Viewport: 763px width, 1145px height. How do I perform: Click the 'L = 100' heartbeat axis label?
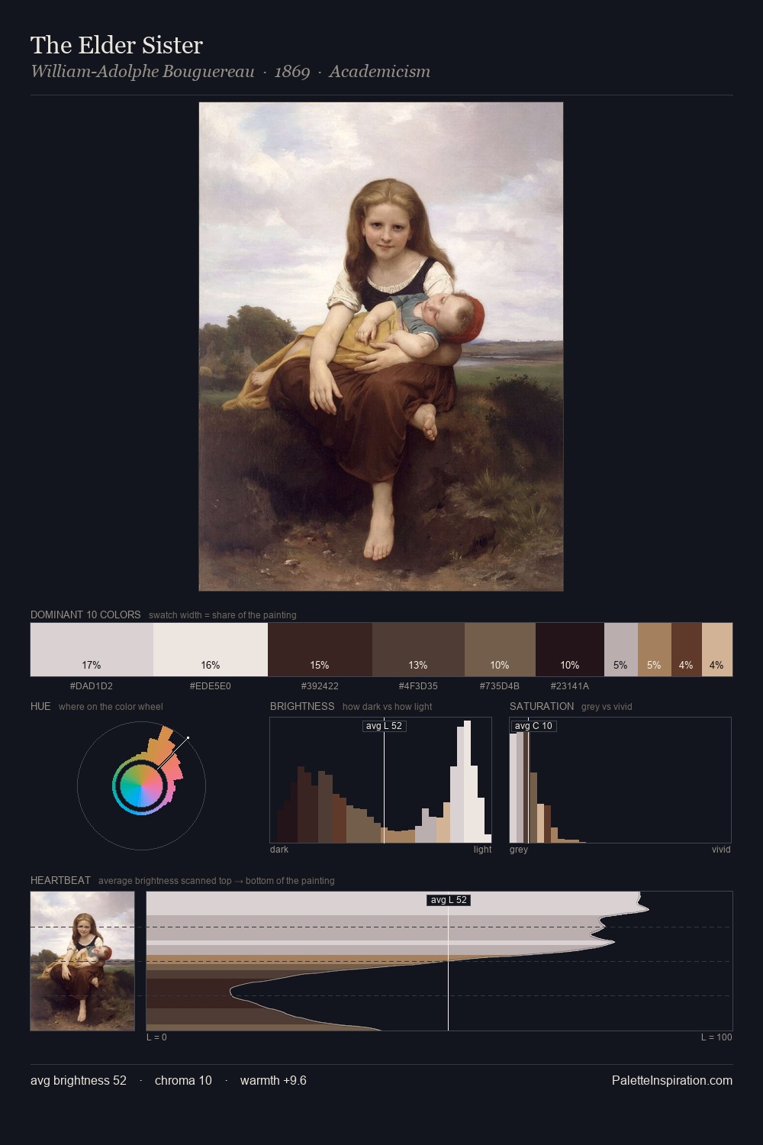716,1037
